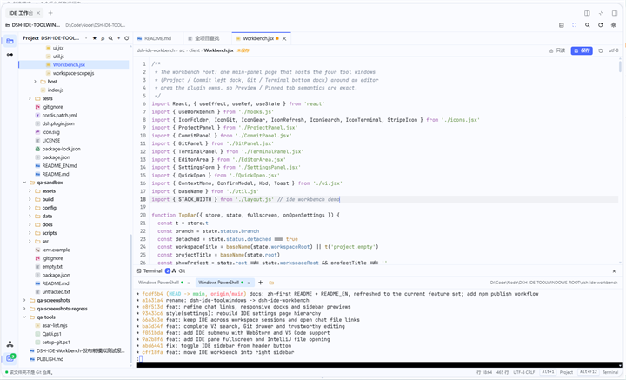Expand the scripts folder
626x380 pixels.
click(30, 233)
